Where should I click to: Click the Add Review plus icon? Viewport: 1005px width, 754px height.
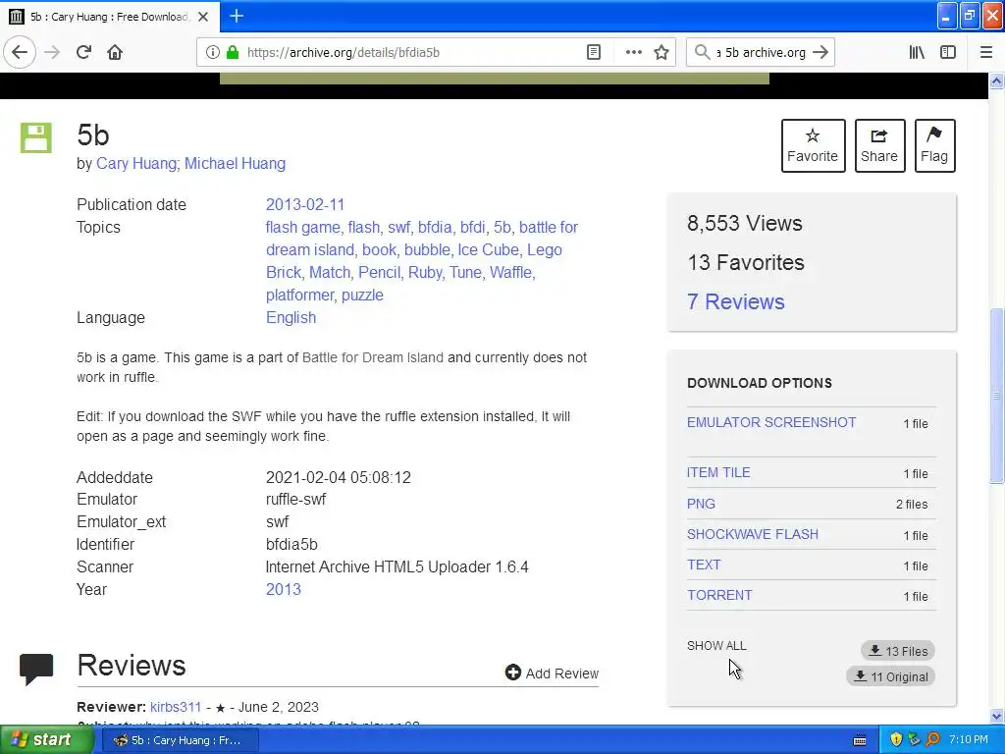point(512,672)
